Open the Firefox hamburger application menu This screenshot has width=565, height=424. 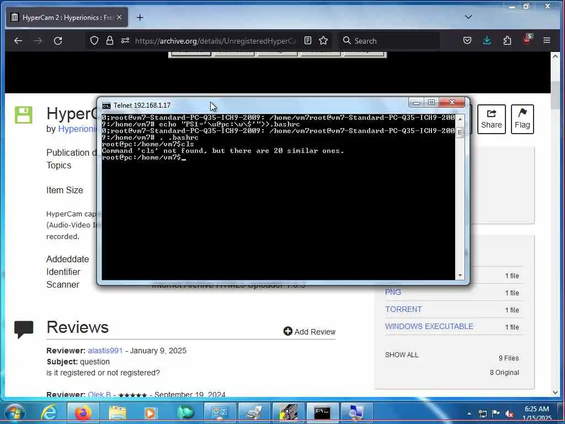[547, 40]
